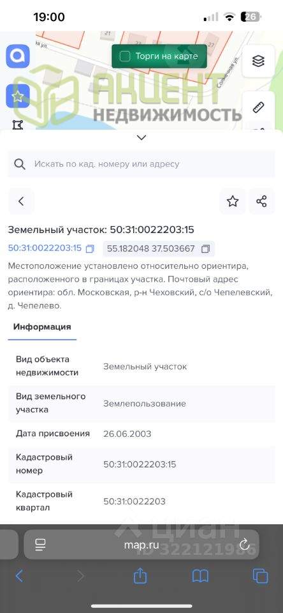This screenshot has width=283, height=613.
Task: Enable the Торги на карте checkbox
Action: tap(125, 56)
